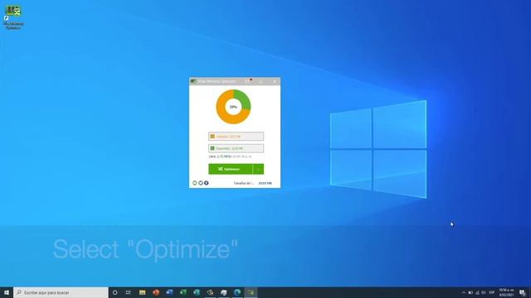The image size is (531, 298).
Task: Open Task View in the taskbar
Action: [129, 292]
